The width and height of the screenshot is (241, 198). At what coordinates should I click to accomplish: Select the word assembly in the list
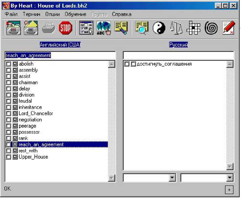click(28, 70)
